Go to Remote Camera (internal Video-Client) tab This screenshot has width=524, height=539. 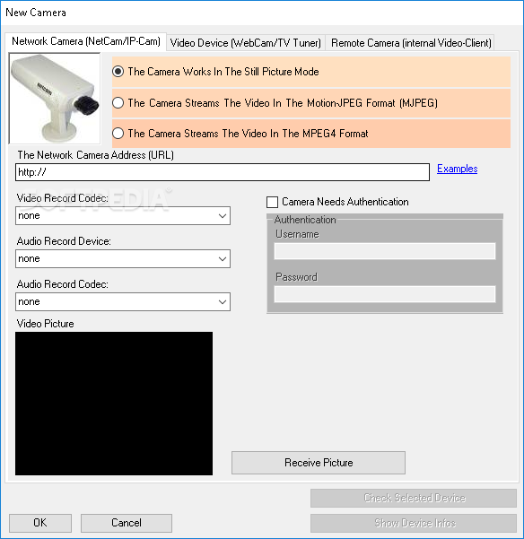point(411,43)
